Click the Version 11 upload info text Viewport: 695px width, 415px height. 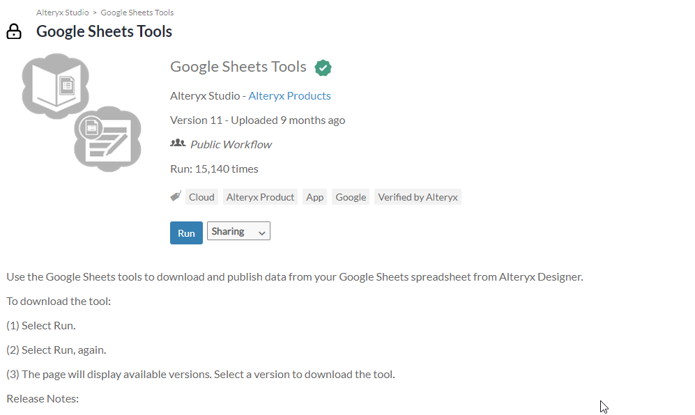click(x=257, y=120)
